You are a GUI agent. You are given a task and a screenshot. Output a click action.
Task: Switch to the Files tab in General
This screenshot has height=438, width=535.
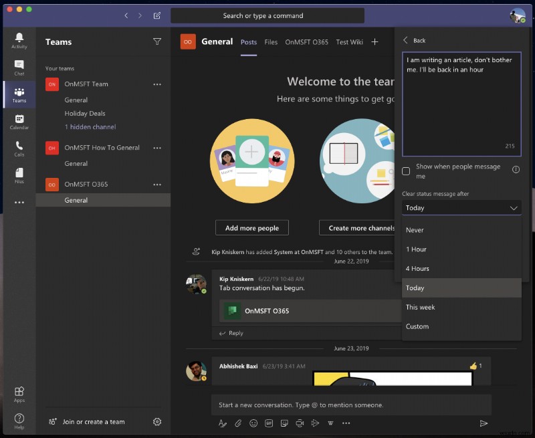tap(271, 41)
